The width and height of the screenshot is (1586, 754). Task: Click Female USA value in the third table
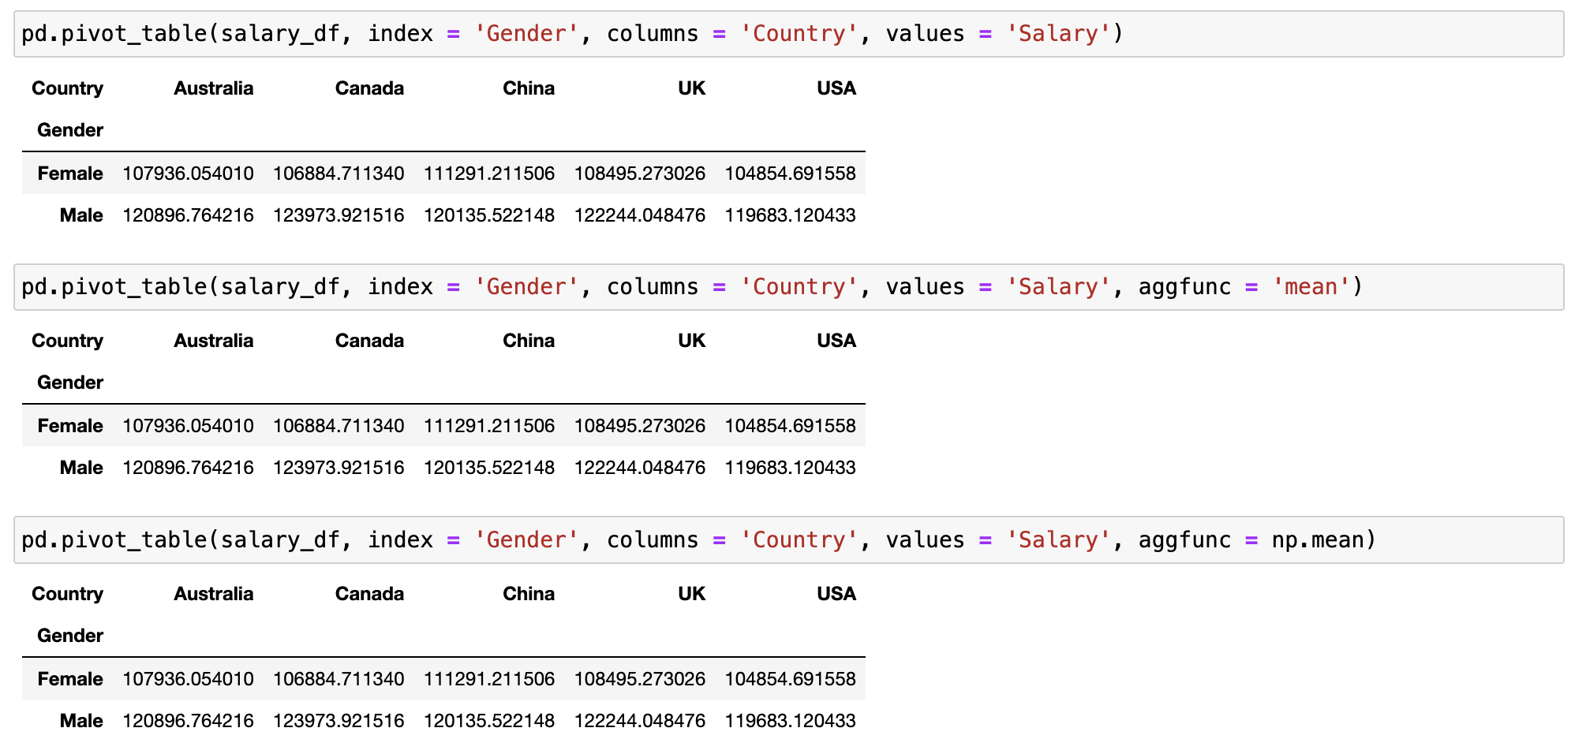[x=791, y=679]
